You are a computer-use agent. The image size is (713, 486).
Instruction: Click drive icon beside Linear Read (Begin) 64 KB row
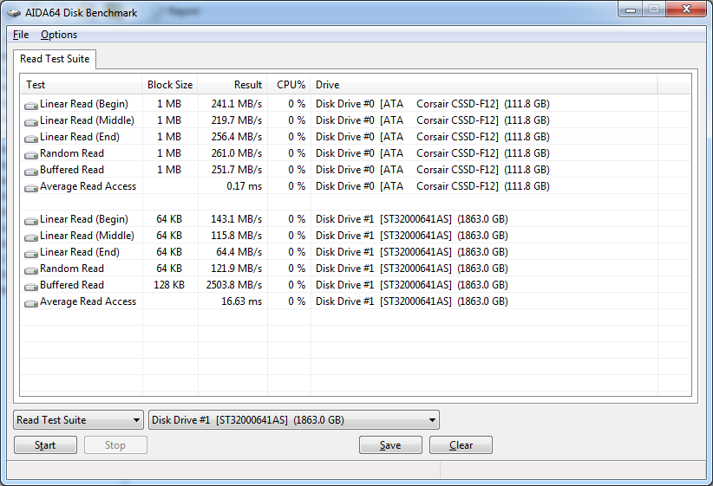(31, 221)
